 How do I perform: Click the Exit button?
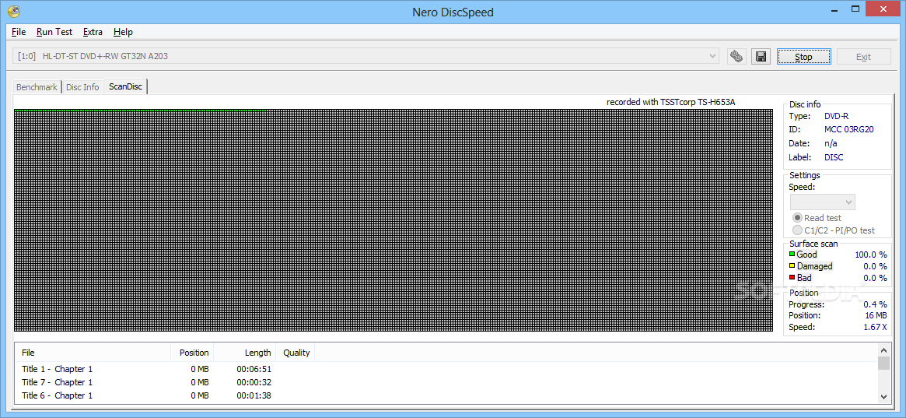[x=863, y=57]
